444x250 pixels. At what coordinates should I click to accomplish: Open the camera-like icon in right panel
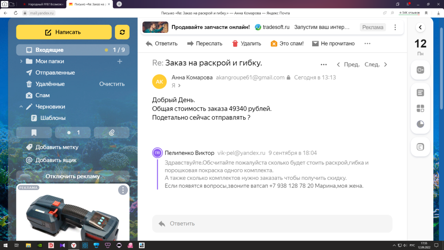(x=420, y=70)
